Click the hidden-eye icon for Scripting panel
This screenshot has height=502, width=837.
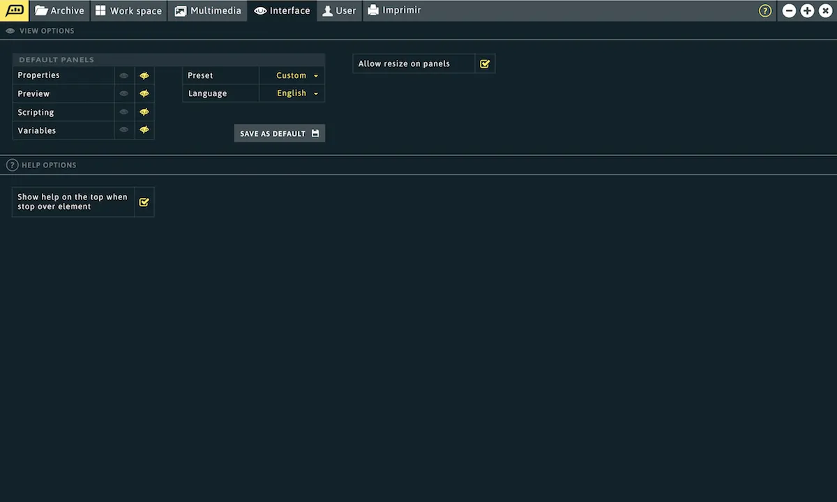point(144,112)
